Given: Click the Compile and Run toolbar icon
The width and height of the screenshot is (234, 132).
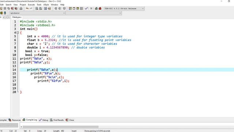Looking at the screenshot, I should (x=78, y=8).
